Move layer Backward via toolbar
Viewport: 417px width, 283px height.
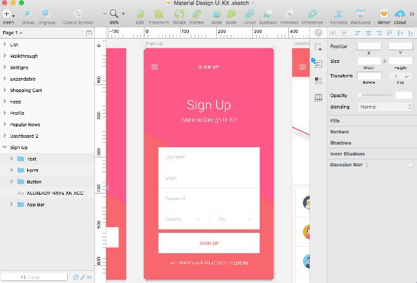click(361, 13)
